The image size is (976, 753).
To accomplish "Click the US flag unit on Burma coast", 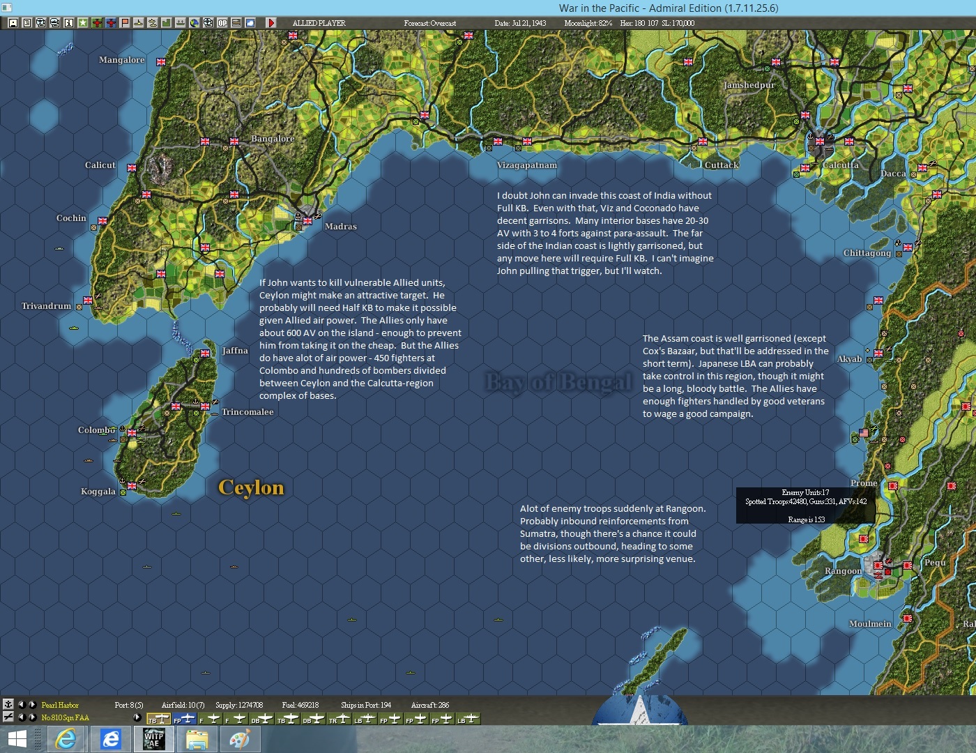I will [x=864, y=433].
